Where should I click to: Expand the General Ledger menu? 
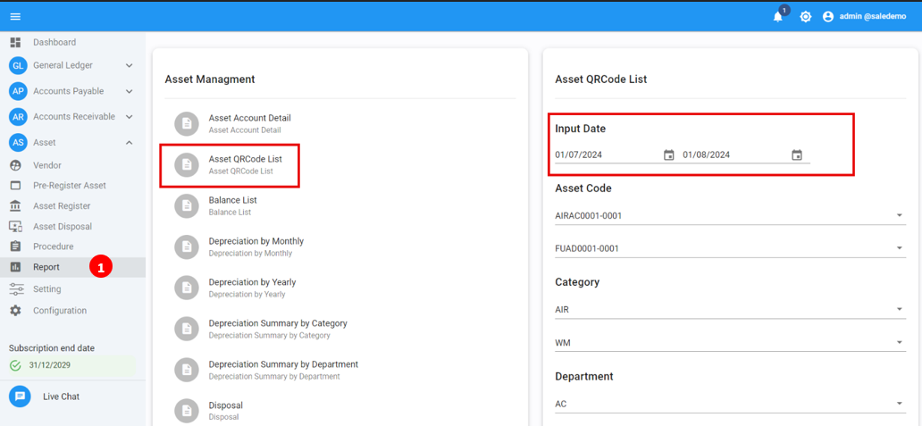click(129, 65)
